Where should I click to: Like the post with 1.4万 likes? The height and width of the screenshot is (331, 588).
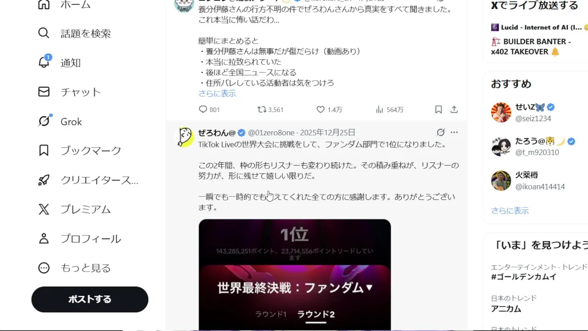321,109
